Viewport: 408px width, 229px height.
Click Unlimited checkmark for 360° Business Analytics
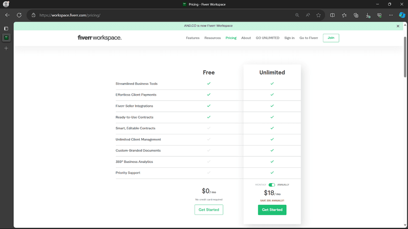(272, 162)
